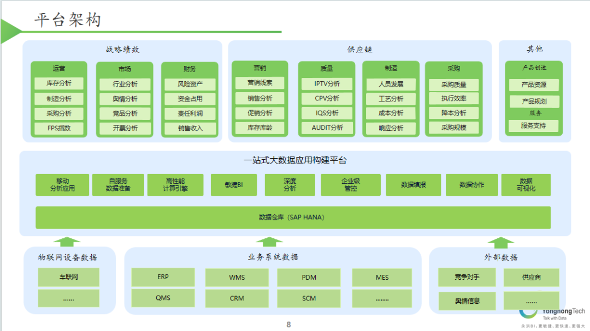Screen dimensions: 590x331
Task: Select the 敏捷BI platform capability block
Action: point(234,185)
